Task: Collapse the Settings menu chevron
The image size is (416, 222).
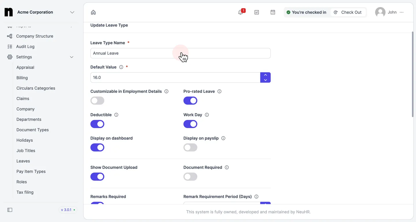Action: [x=72, y=57]
